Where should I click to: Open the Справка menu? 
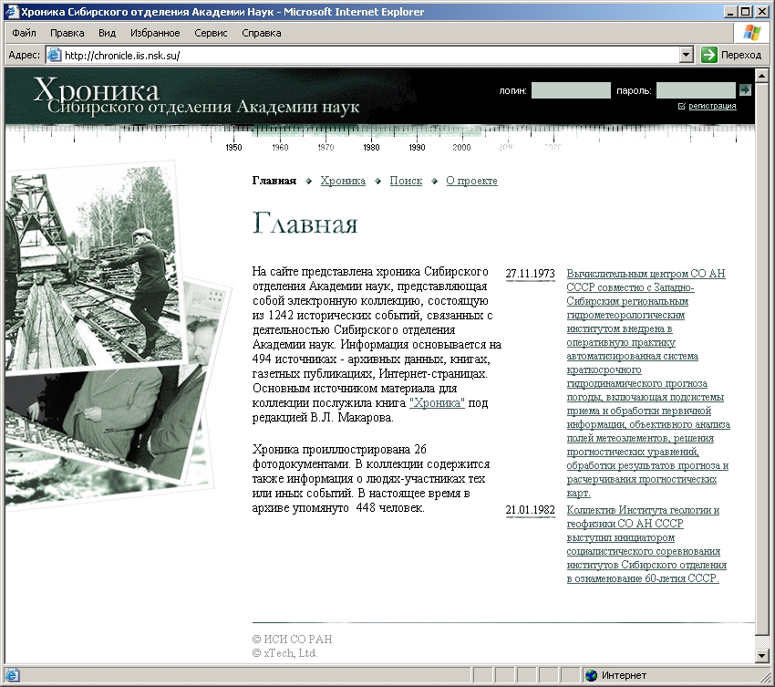[x=262, y=33]
